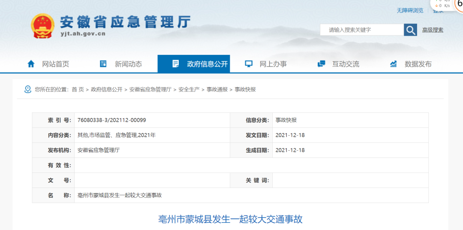
Task: Click the accident title in the 名称 row
Action: 120,195
